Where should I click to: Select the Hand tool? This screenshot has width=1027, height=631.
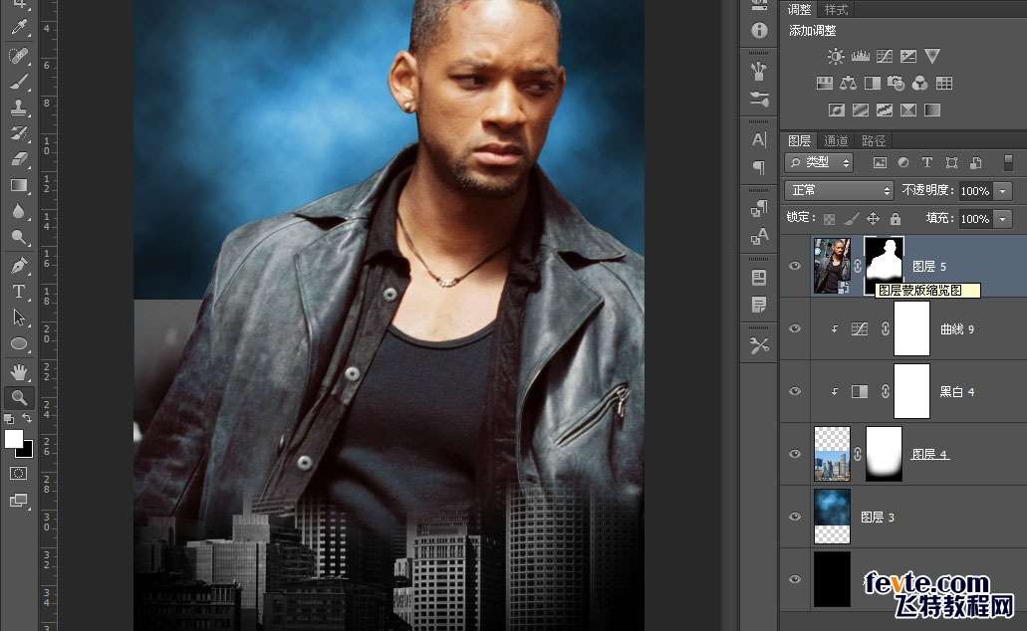tap(19, 372)
